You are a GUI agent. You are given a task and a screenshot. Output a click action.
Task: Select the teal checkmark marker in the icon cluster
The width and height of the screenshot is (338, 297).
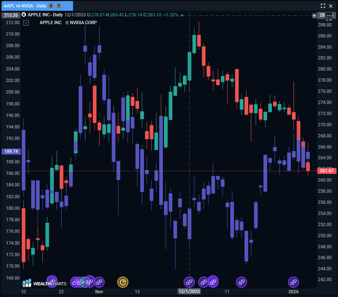click(83, 282)
